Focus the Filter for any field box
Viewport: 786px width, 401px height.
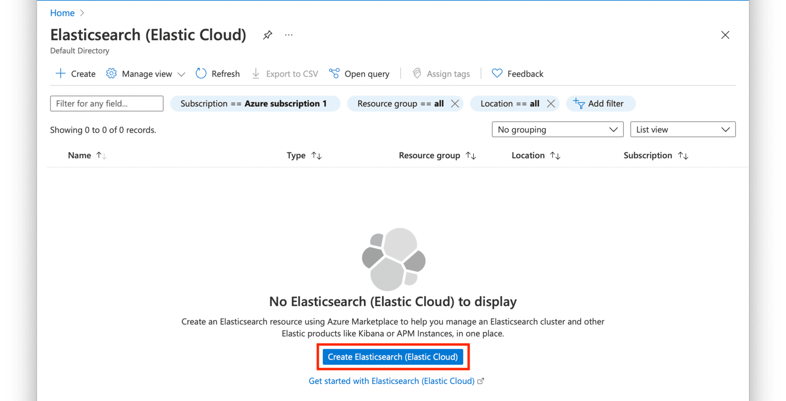point(107,104)
